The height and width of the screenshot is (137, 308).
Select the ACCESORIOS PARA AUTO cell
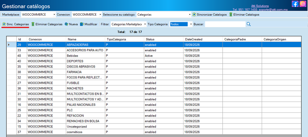(x=85, y=50)
